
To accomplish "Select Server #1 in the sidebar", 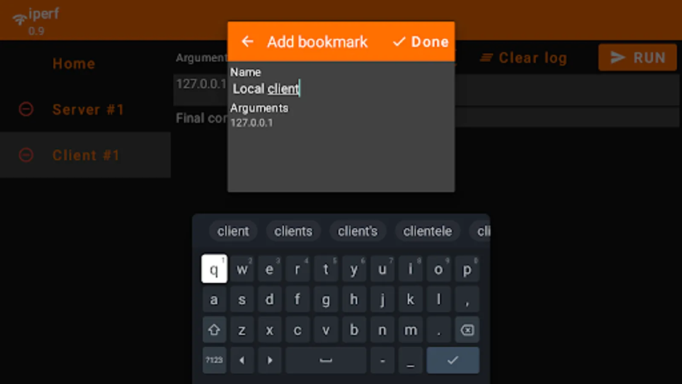I will (x=88, y=110).
